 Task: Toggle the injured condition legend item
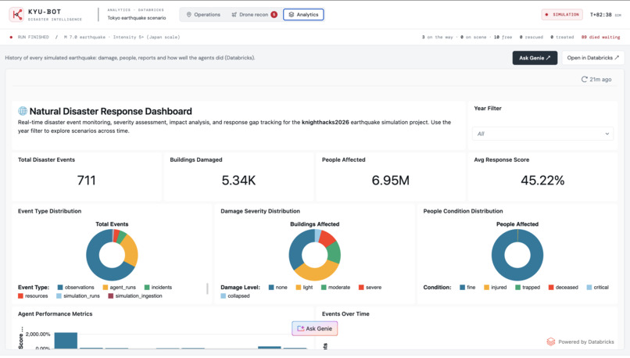(495, 288)
